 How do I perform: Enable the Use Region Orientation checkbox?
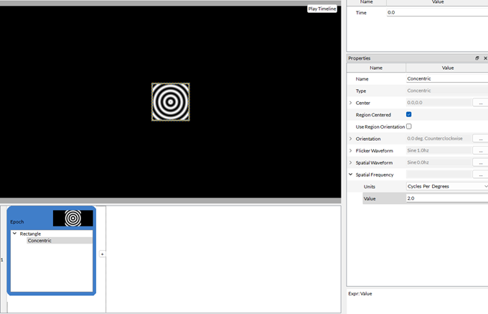(x=409, y=126)
